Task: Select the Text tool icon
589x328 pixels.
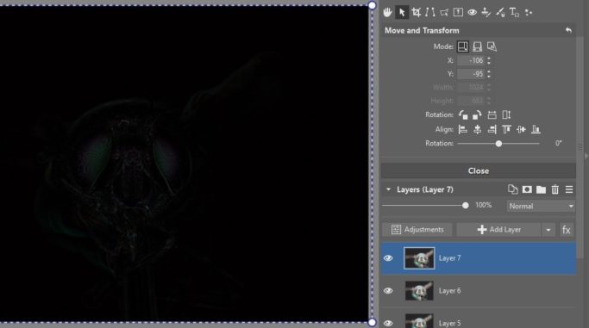Action: (x=514, y=12)
